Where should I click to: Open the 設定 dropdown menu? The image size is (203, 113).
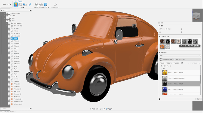[22, 8]
